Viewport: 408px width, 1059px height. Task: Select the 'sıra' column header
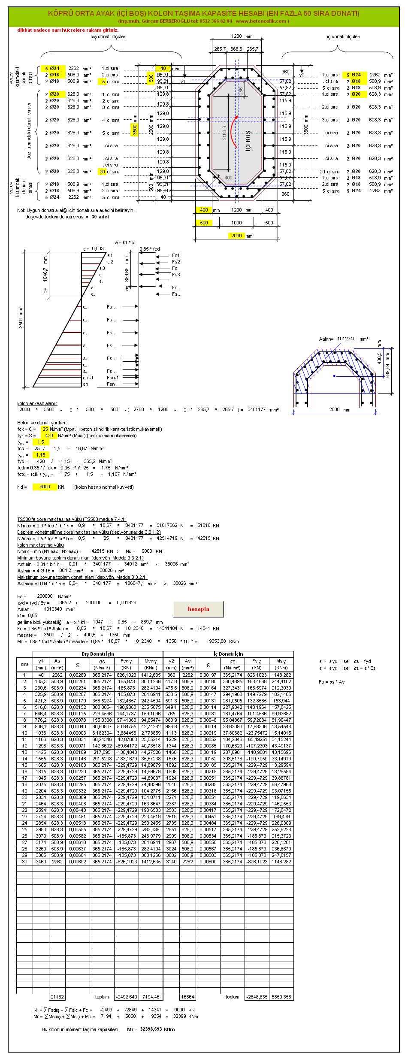(25, 665)
